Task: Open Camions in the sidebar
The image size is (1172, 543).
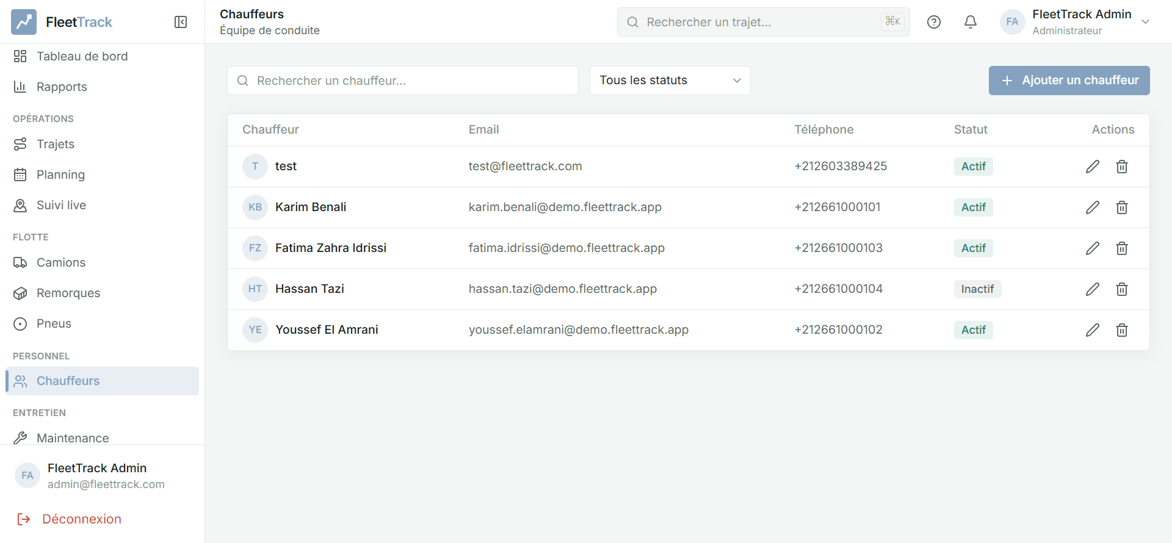Action: pos(102,262)
